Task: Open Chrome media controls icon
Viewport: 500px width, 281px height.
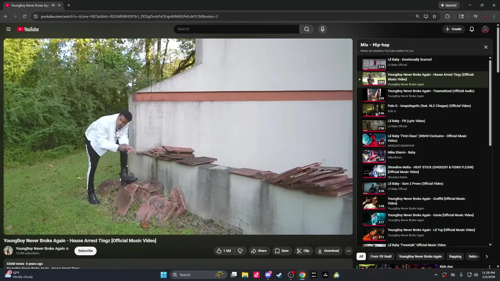Action: [x=475, y=16]
